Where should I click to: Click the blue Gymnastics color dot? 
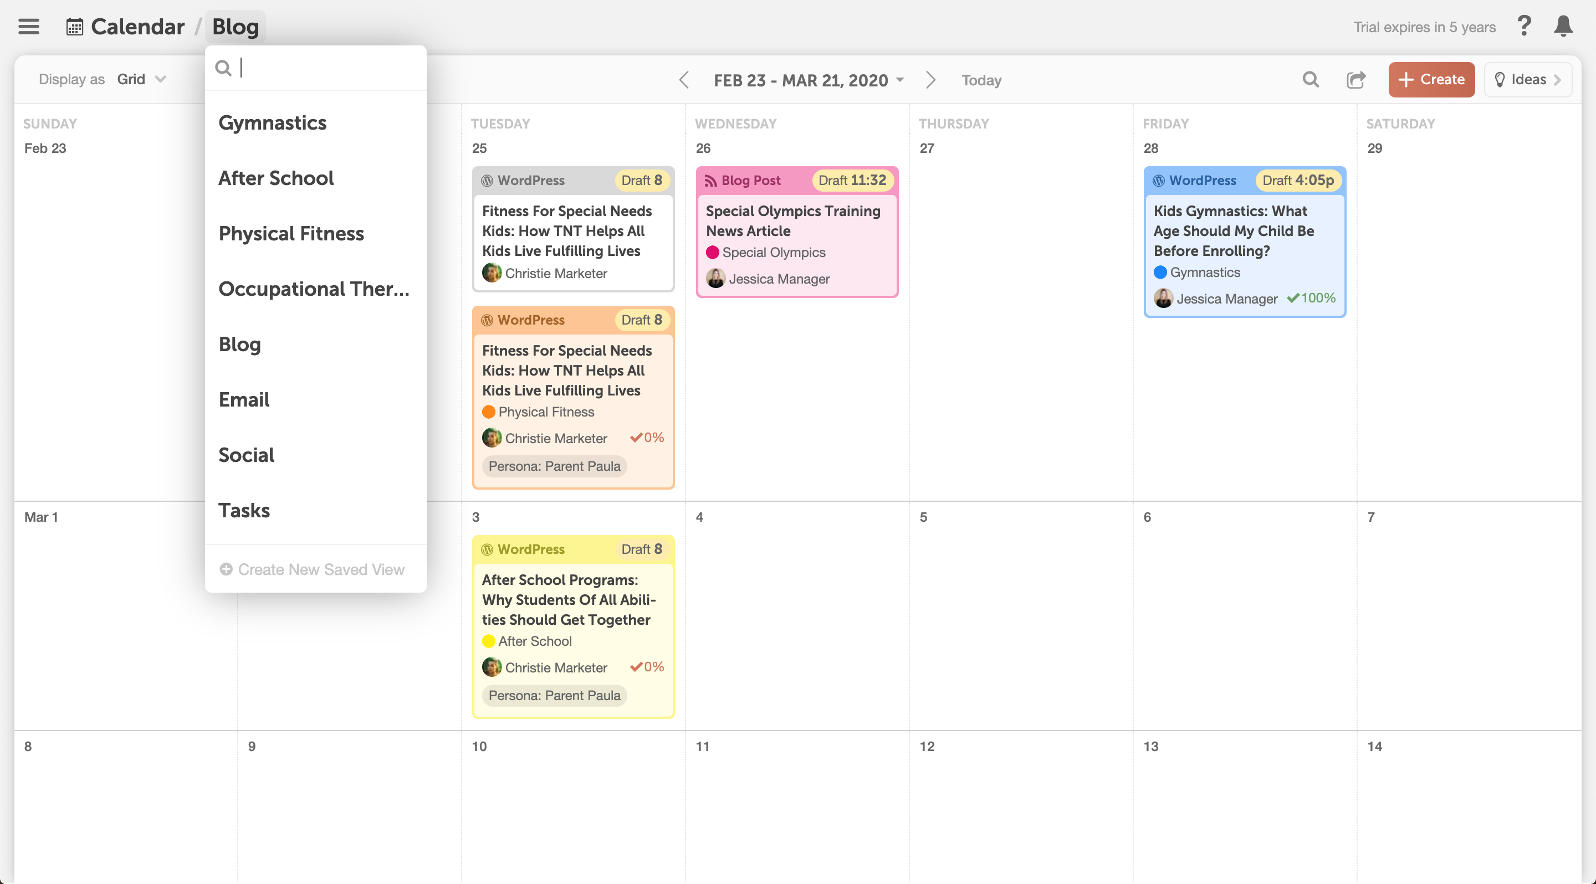tap(1160, 273)
